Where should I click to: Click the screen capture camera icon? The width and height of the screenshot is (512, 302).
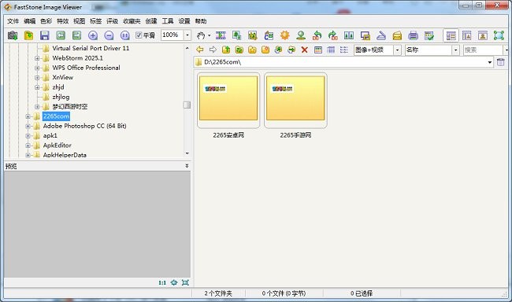[x=13, y=35]
